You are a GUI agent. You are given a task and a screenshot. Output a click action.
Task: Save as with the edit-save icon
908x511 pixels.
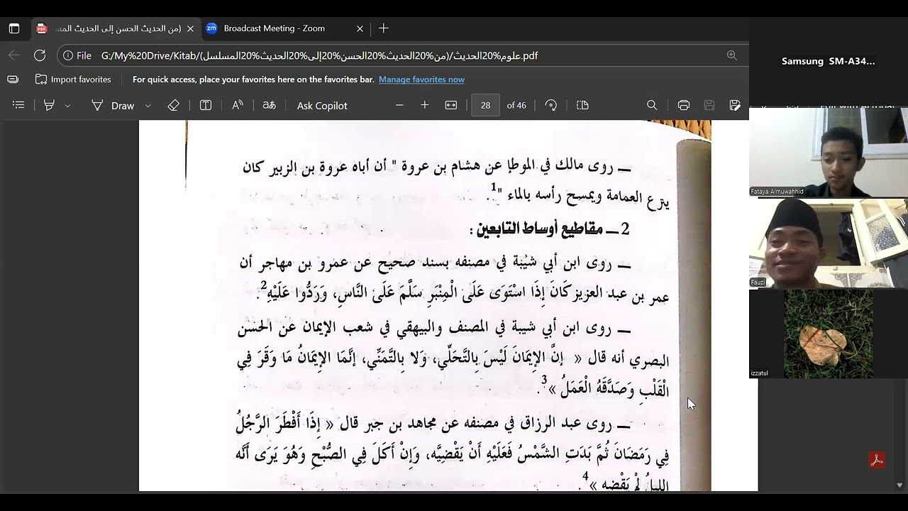click(735, 105)
